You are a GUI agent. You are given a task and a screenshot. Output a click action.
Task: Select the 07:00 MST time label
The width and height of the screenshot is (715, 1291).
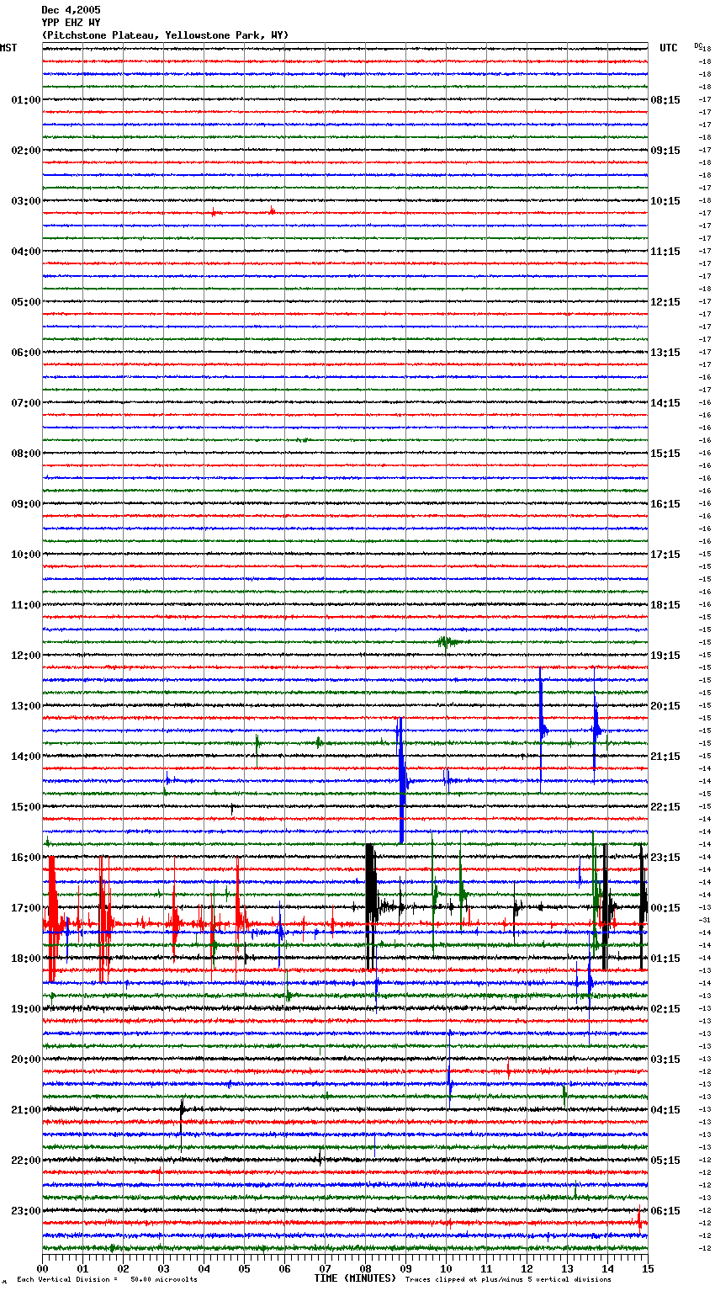pos(26,403)
